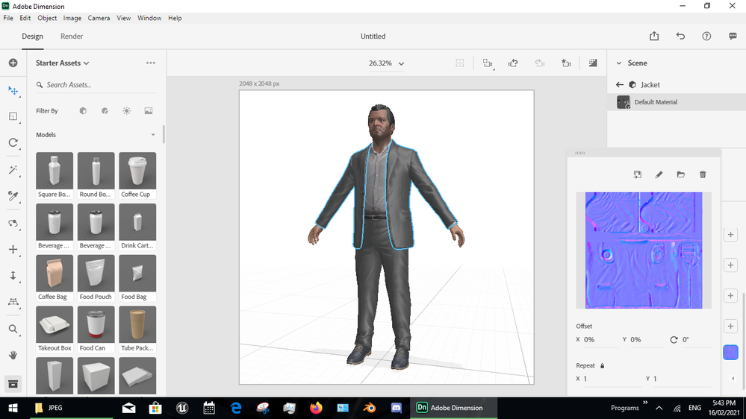Open the Window menu
The height and width of the screenshot is (419, 746).
[149, 18]
